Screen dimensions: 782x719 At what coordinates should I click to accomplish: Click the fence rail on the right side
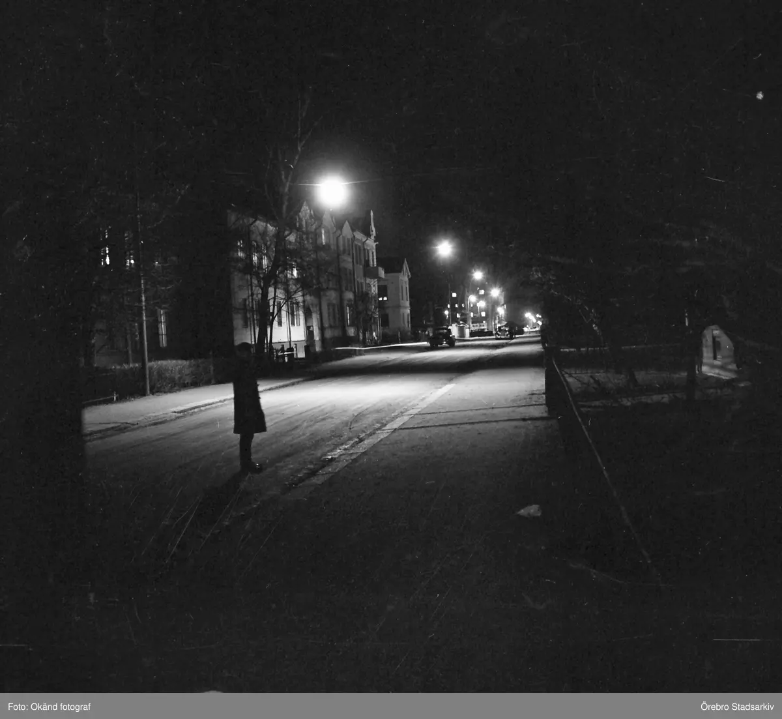(600, 456)
